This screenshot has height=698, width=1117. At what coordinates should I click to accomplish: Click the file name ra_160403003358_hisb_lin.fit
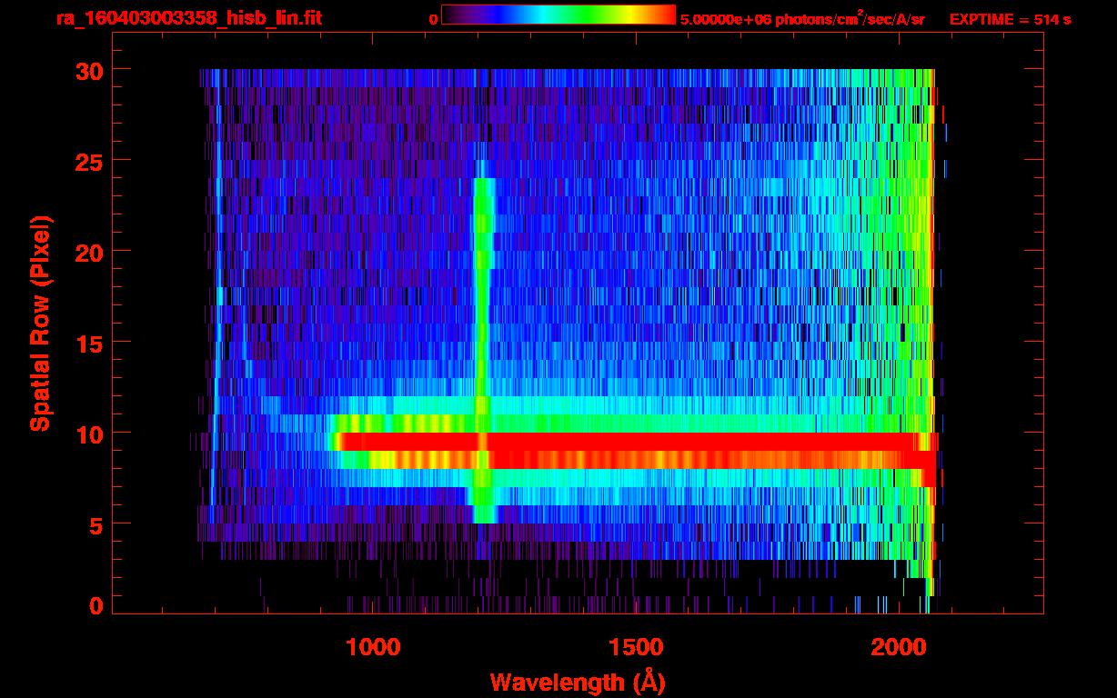(188, 18)
